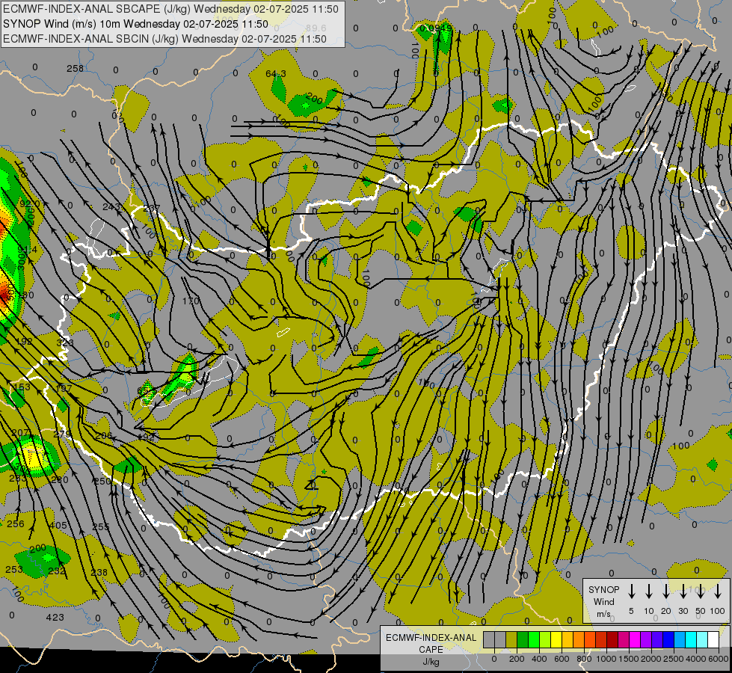Click the 206 value on the map

[x=104, y=436]
